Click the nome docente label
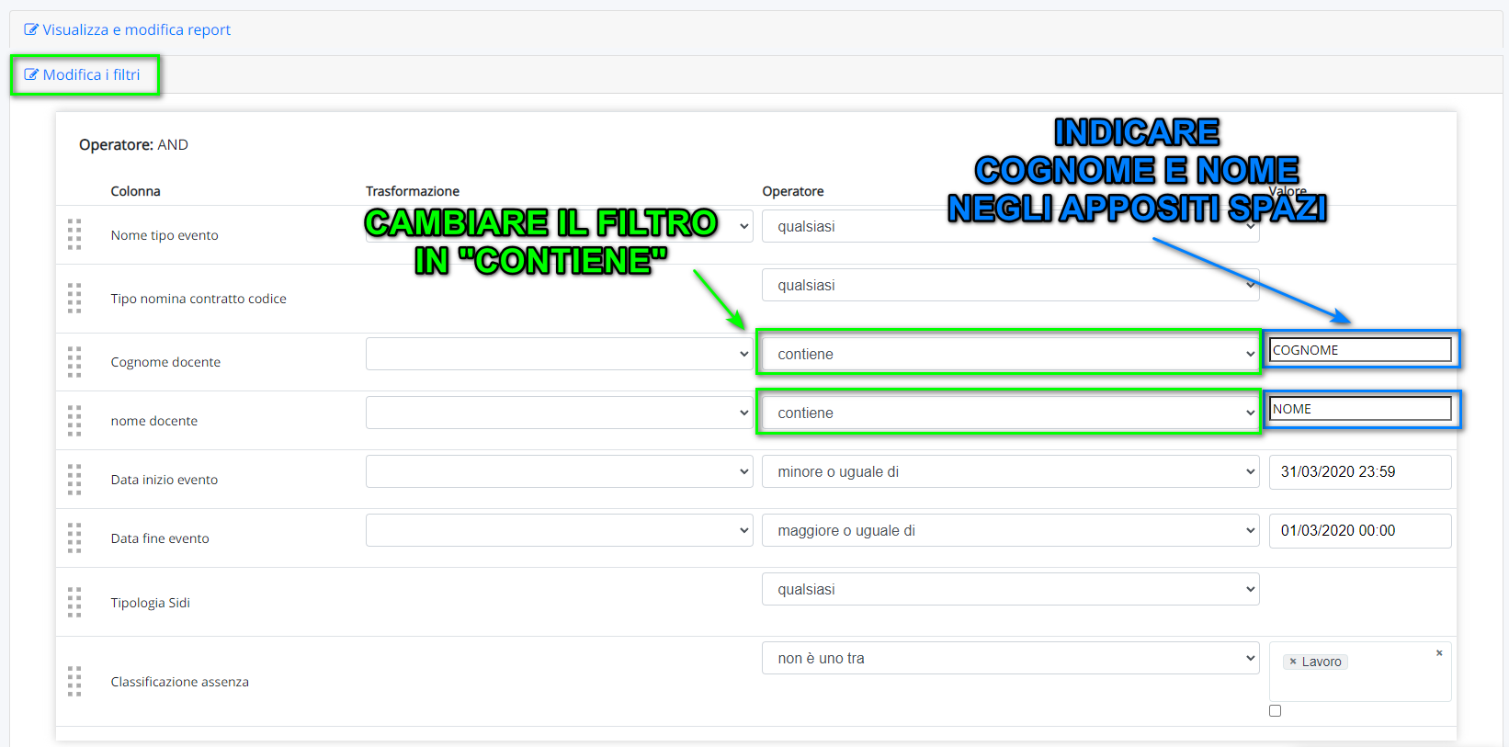Viewport: 1509px width, 747px height. (x=154, y=421)
